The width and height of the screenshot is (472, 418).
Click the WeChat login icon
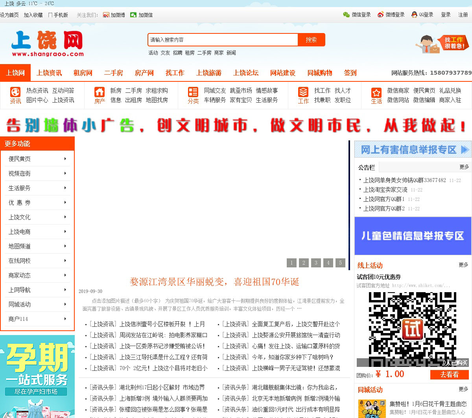(346, 15)
